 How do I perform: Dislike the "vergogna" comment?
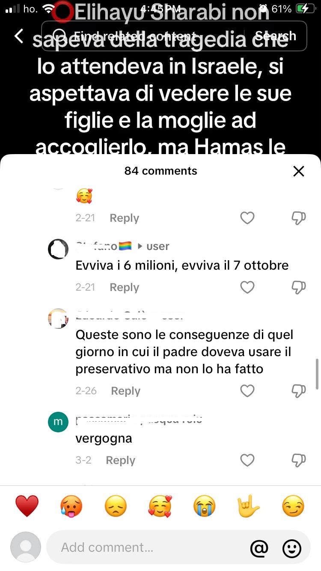(298, 460)
